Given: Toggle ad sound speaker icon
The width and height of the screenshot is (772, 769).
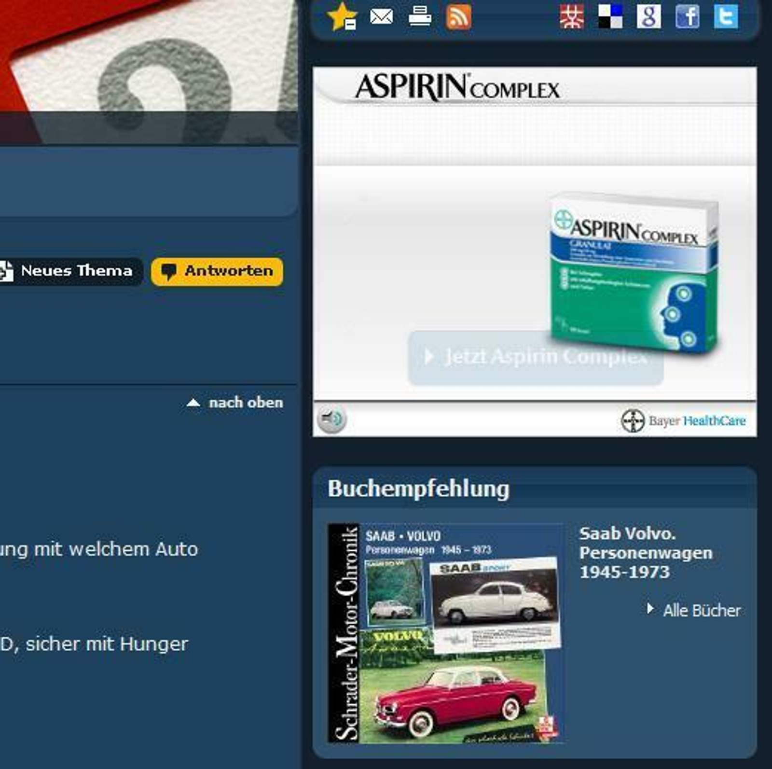Looking at the screenshot, I should coord(331,419).
